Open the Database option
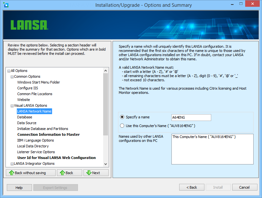The height and width of the screenshot is (198, 262). pyautogui.click(x=25, y=117)
